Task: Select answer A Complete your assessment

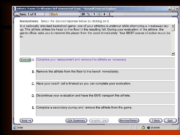Action: [x=105, y=63]
